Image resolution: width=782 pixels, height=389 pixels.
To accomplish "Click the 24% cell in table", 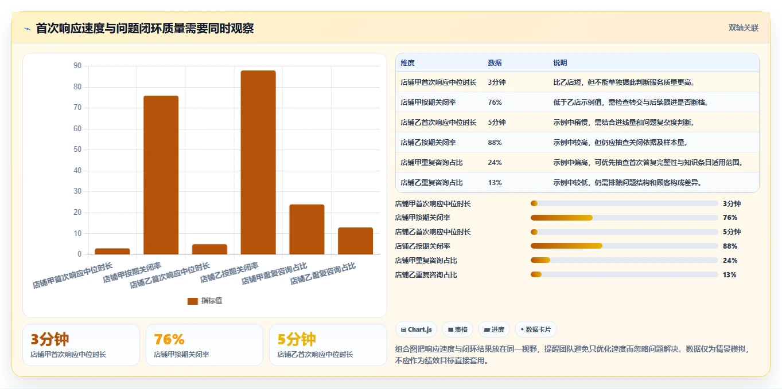I will [x=495, y=162].
